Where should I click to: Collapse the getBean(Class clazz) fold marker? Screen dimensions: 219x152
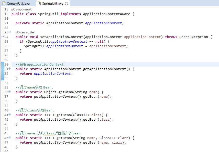[9, 115]
